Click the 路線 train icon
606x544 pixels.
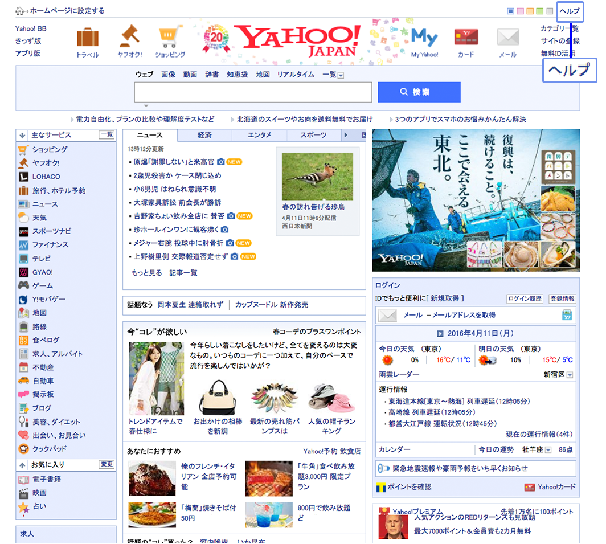click(23, 327)
